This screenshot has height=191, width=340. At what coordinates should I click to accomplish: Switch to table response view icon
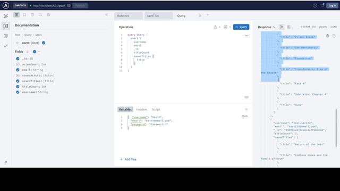click(x=288, y=27)
